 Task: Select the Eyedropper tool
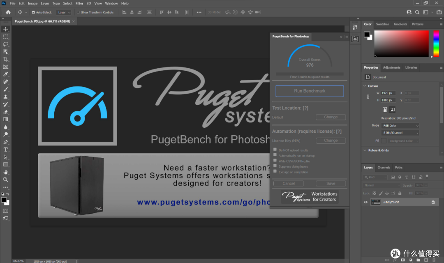click(5, 74)
